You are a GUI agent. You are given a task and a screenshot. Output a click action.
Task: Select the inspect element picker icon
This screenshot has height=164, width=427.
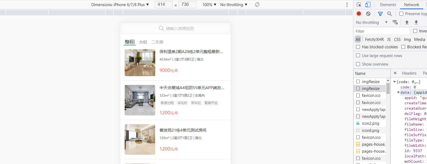359,5
